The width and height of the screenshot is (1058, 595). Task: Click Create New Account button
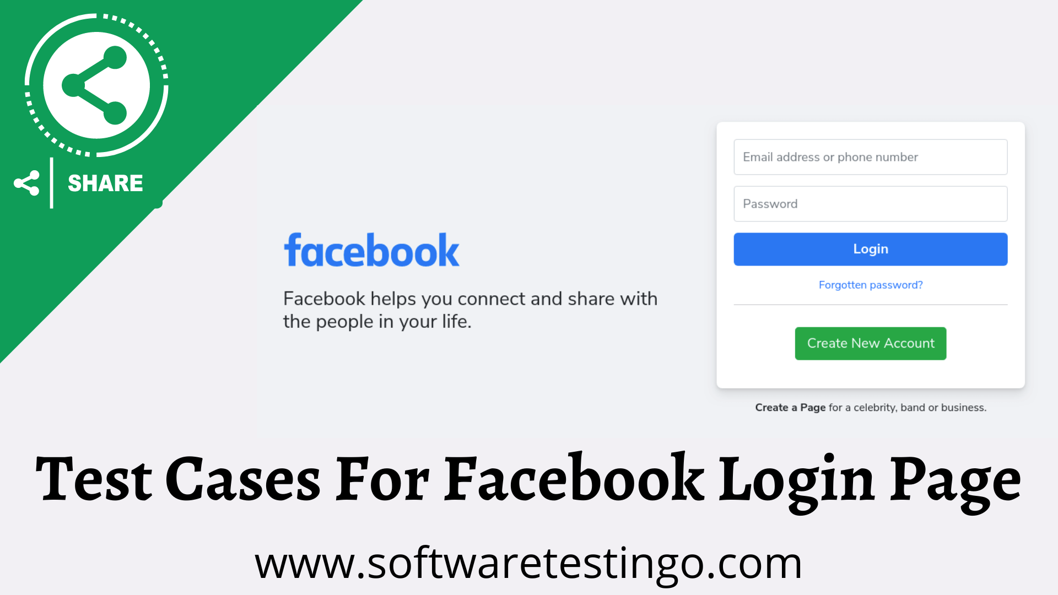click(x=871, y=343)
